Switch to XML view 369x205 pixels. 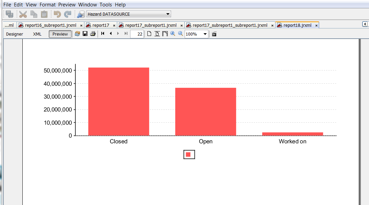click(37, 34)
